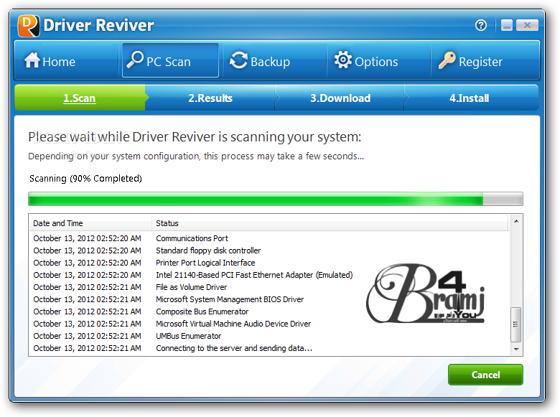Click the Scanning (90% Completed) text
560x417 pixels.
coord(85,178)
